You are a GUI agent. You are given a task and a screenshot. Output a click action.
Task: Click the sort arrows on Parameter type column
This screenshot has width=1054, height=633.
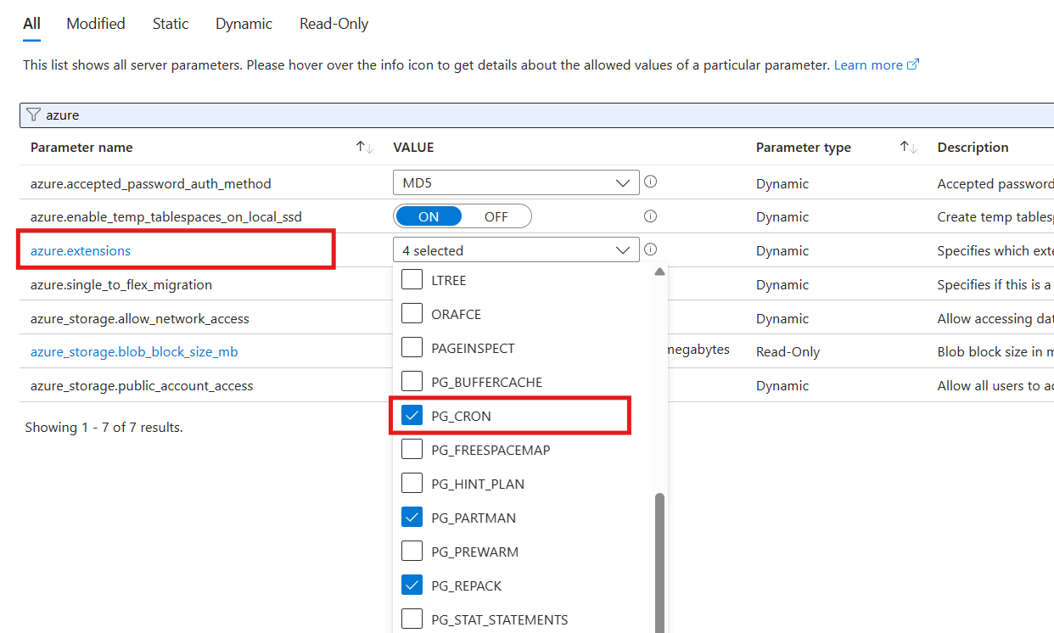(908, 147)
